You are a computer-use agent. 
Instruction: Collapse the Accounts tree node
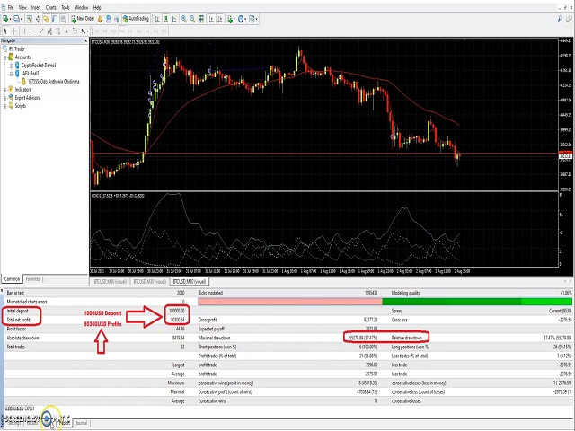(5, 57)
